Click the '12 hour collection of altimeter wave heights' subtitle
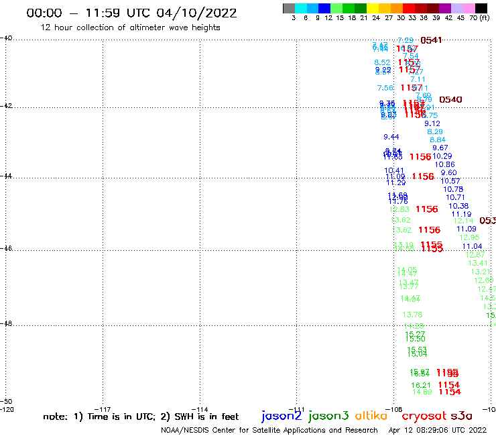496x436 pixels. click(130, 28)
